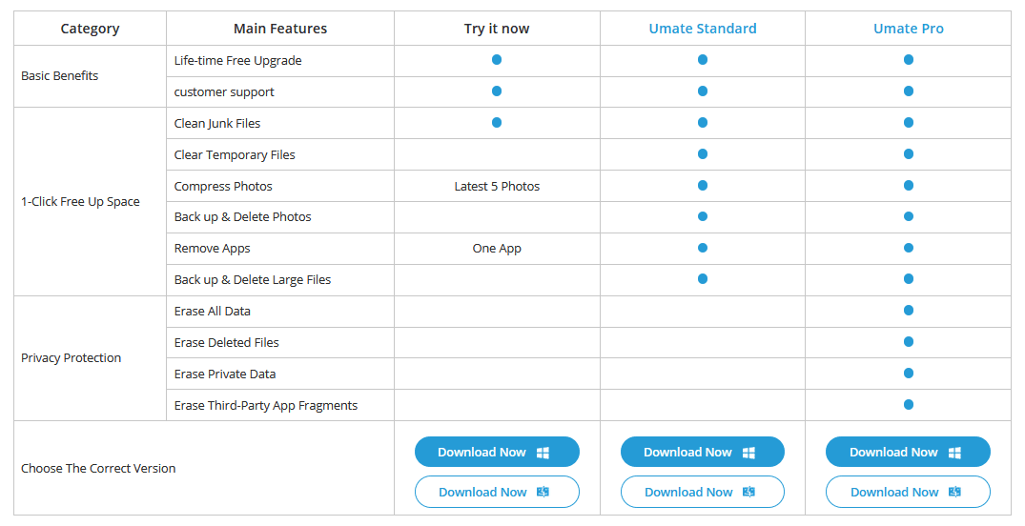Screen dimensions: 1025x526
Task: Download the free trial for Windows
Action: pyautogui.click(x=497, y=453)
